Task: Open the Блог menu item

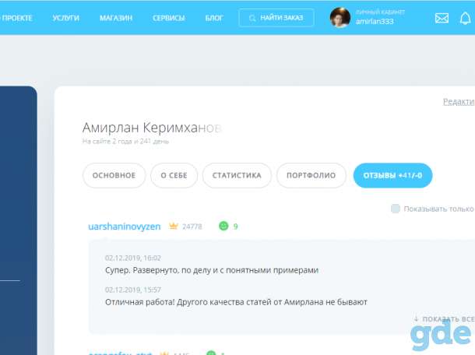Action: tap(214, 18)
